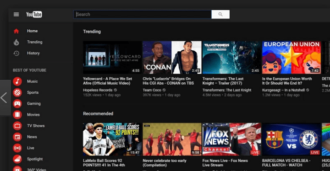Open 360° Video in the sidebar

click(x=36, y=169)
